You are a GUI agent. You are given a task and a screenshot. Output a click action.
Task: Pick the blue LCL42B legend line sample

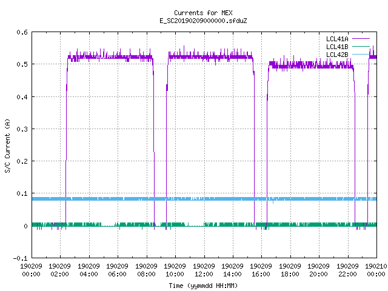(361, 54)
